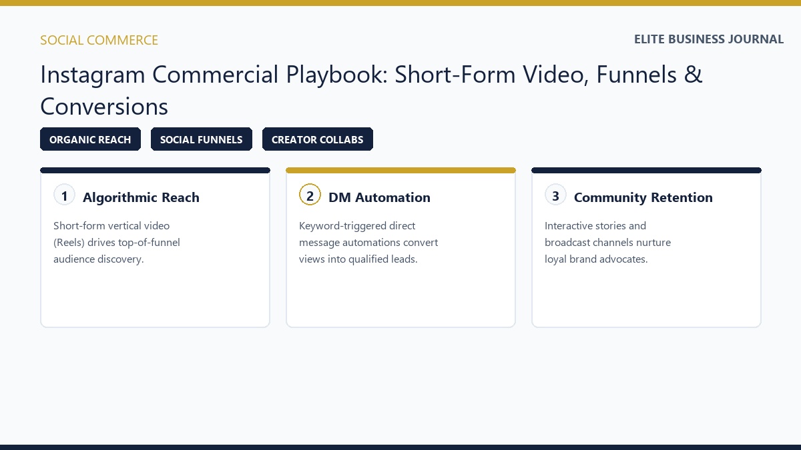Select the number 3 circle badge
This screenshot has width=801, height=450.
[556, 195]
